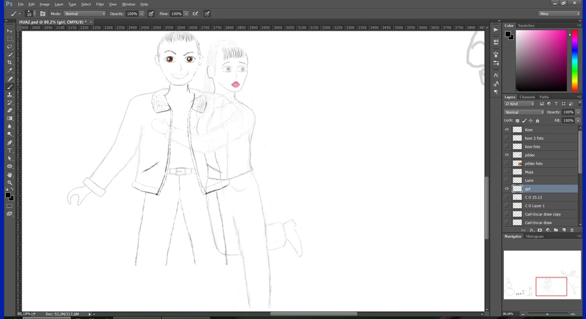Click the hue spectrum slider
This screenshot has height=319, width=586.
click(x=575, y=61)
